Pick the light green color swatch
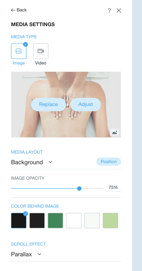Viewport: 142px width, 271px height. point(111,220)
